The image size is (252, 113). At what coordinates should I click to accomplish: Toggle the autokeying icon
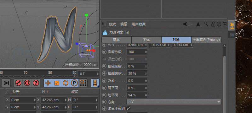coord(27,83)
